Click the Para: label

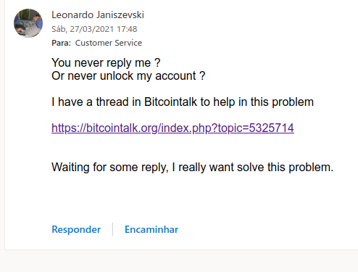coord(61,43)
